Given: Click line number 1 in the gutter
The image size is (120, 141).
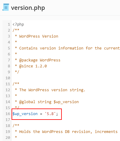Looking at the screenshot, I should pos(9,24).
